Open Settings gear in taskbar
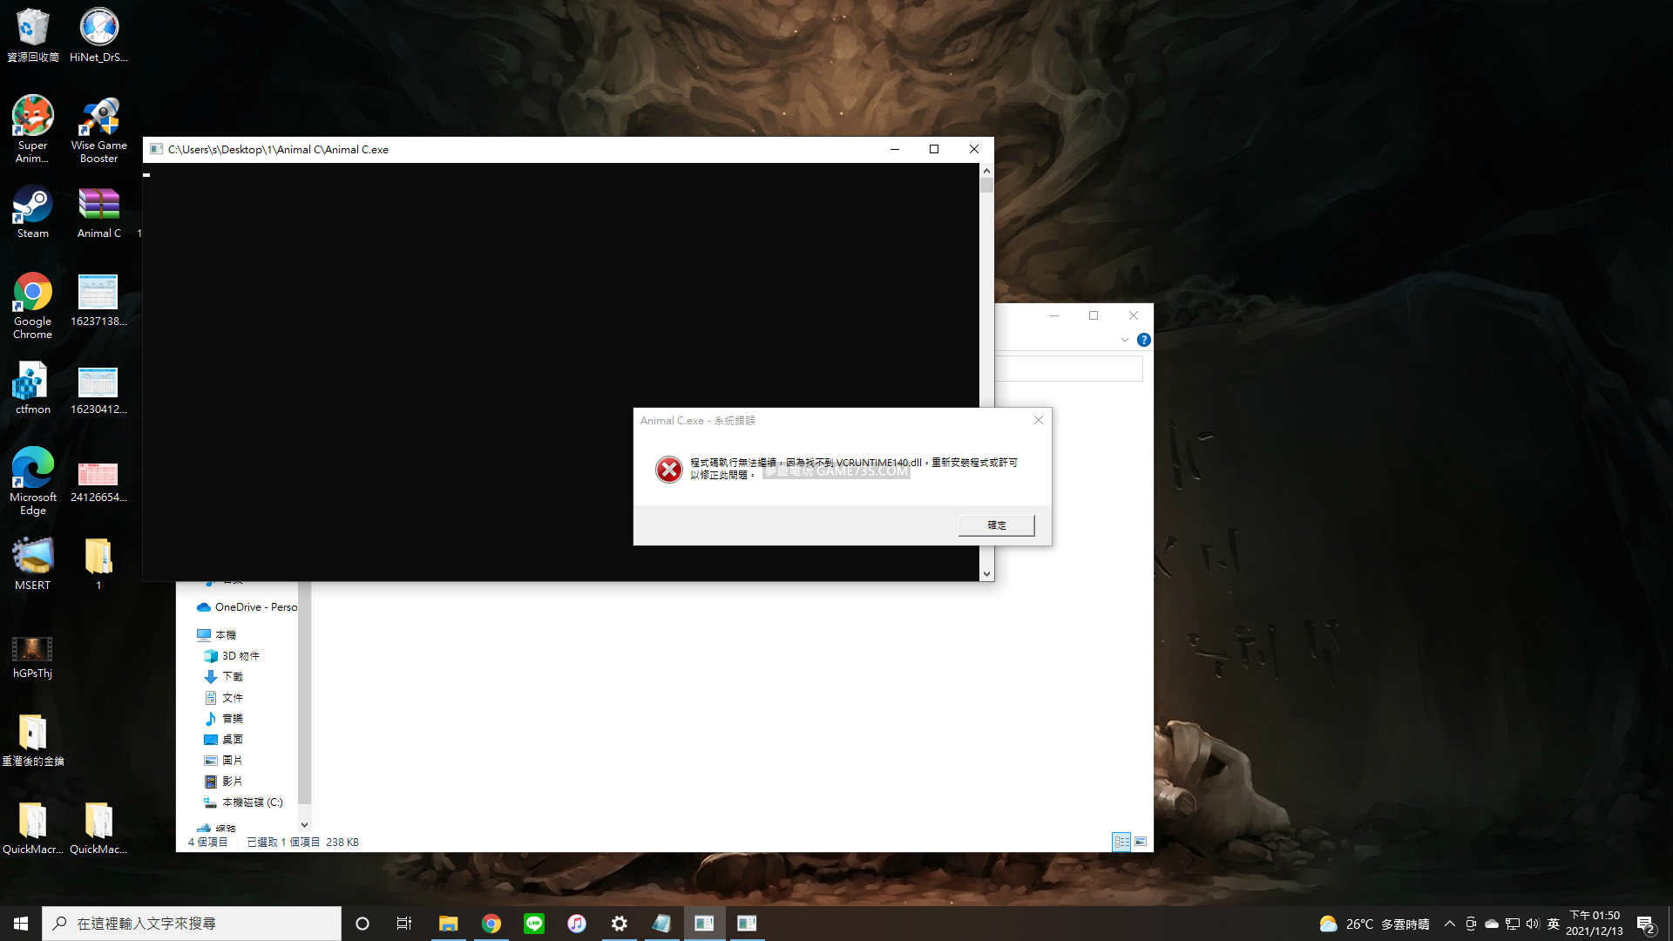Image resolution: width=1673 pixels, height=941 pixels. click(620, 924)
